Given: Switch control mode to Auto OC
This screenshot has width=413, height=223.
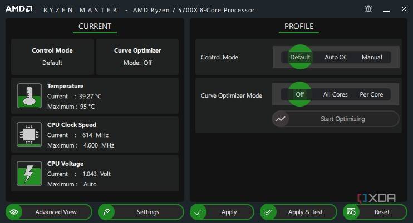Looking at the screenshot, I should 336,57.
